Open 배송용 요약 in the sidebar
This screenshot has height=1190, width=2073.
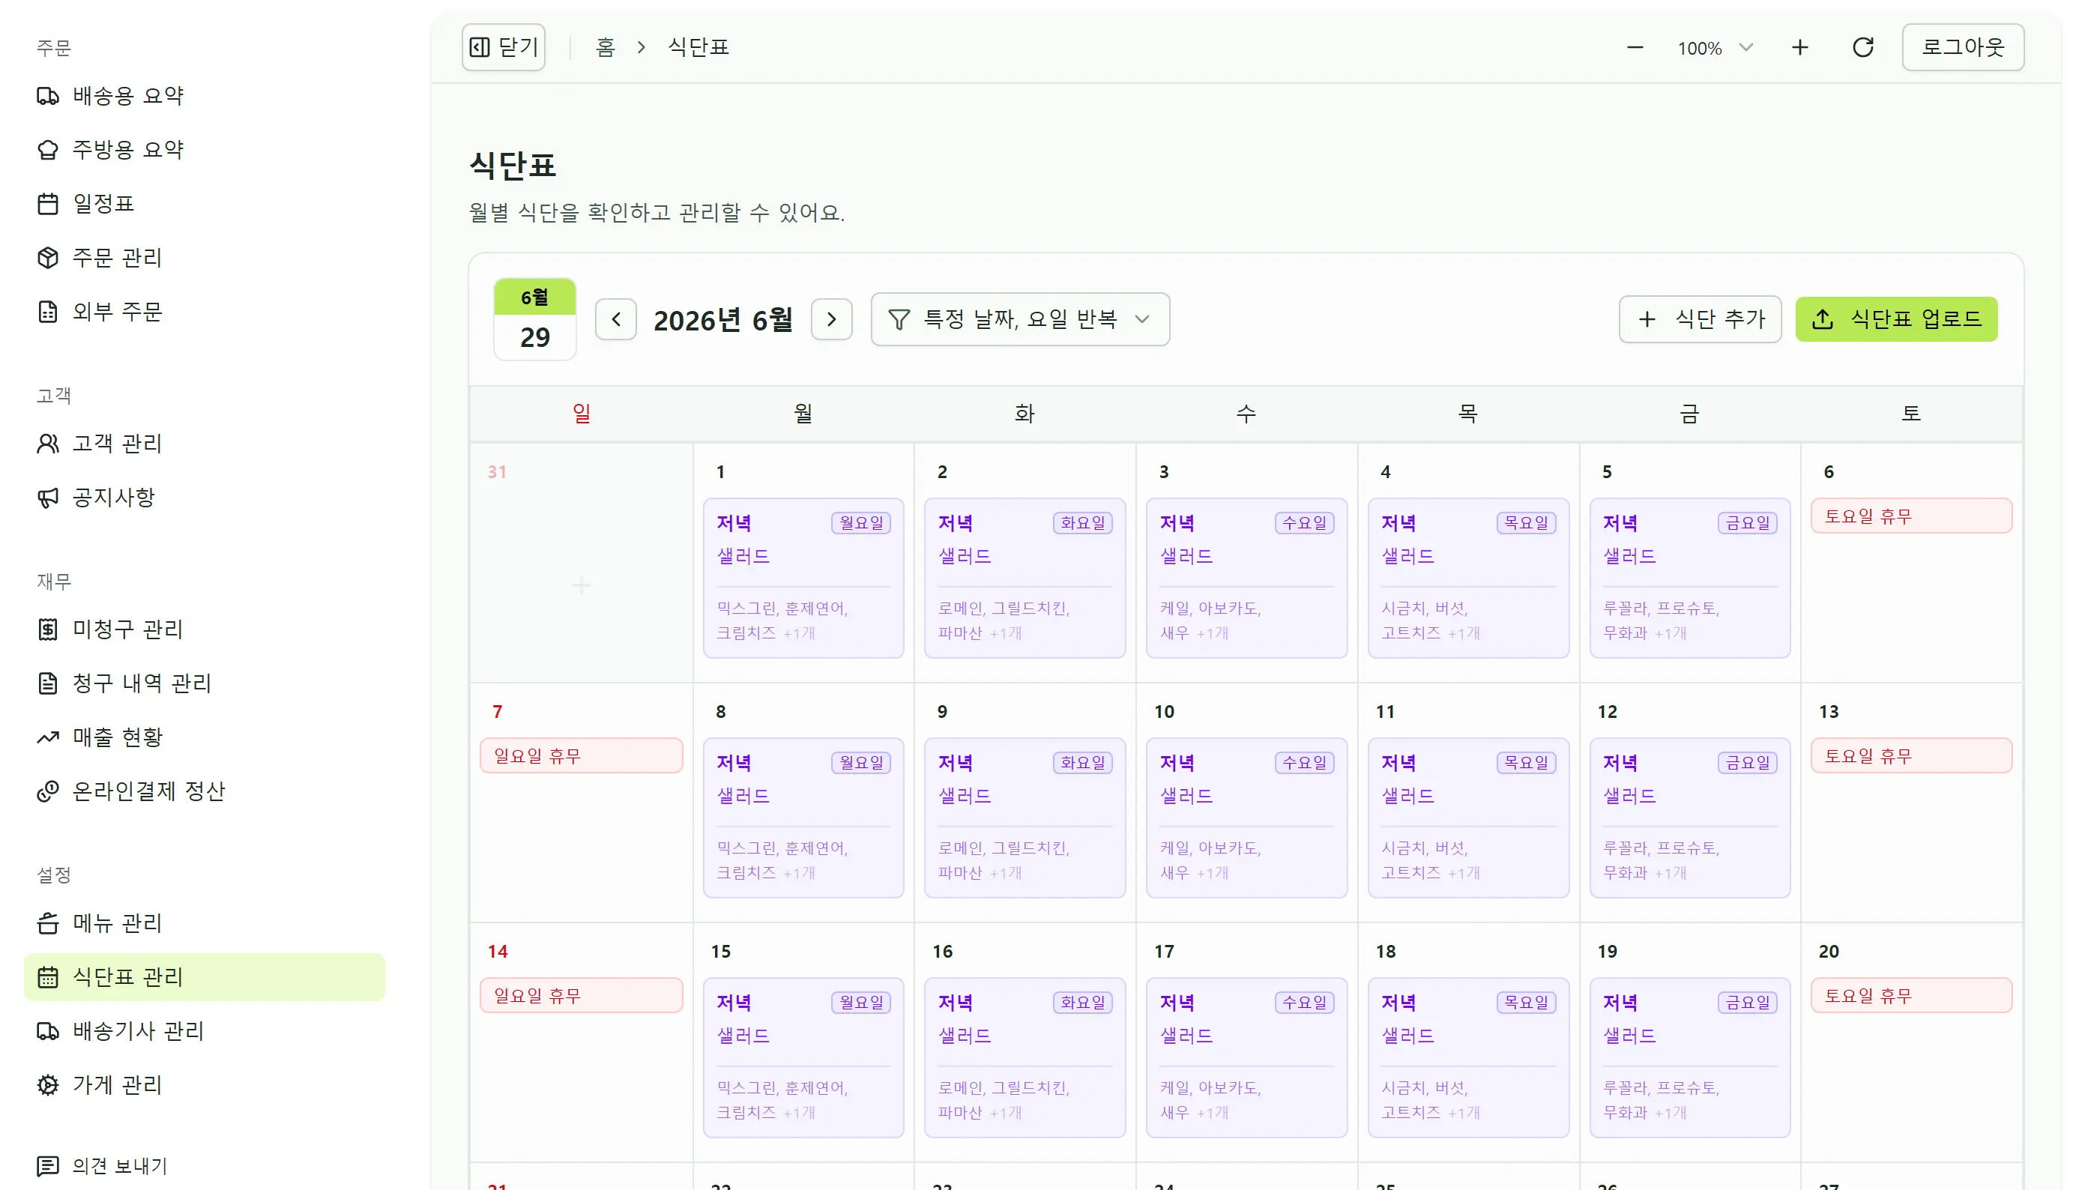click(x=205, y=96)
